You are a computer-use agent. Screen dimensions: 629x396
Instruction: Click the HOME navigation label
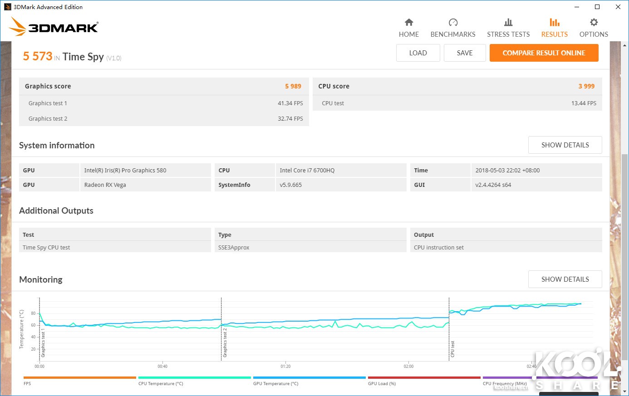click(409, 34)
